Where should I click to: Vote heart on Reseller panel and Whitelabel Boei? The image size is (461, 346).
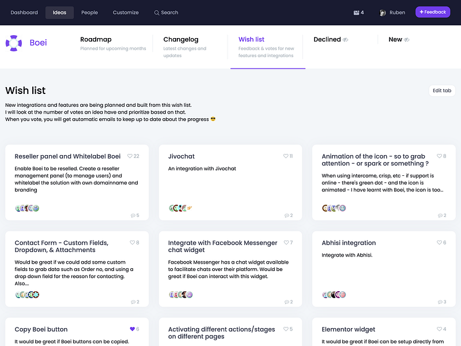pyautogui.click(x=130, y=156)
